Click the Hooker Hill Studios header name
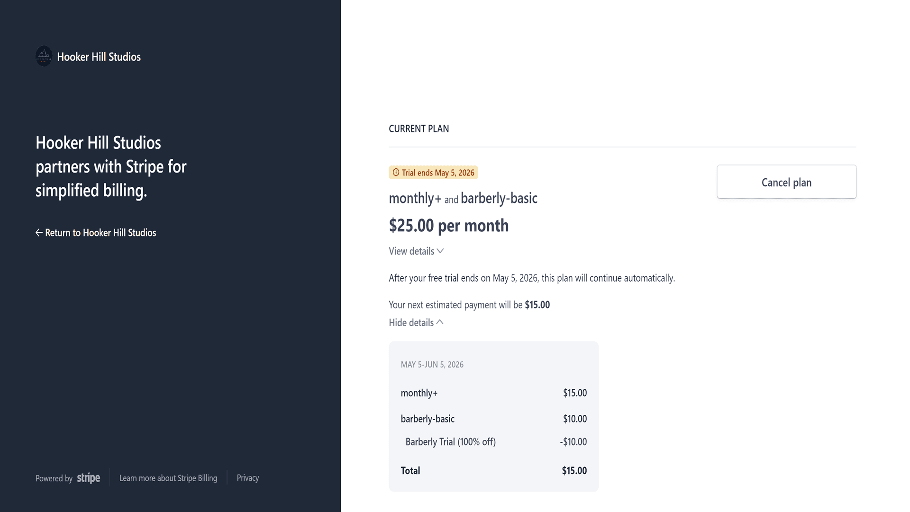910x512 pixels. [99, 57]
